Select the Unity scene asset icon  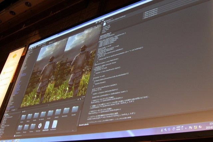(x=40, y=126)
